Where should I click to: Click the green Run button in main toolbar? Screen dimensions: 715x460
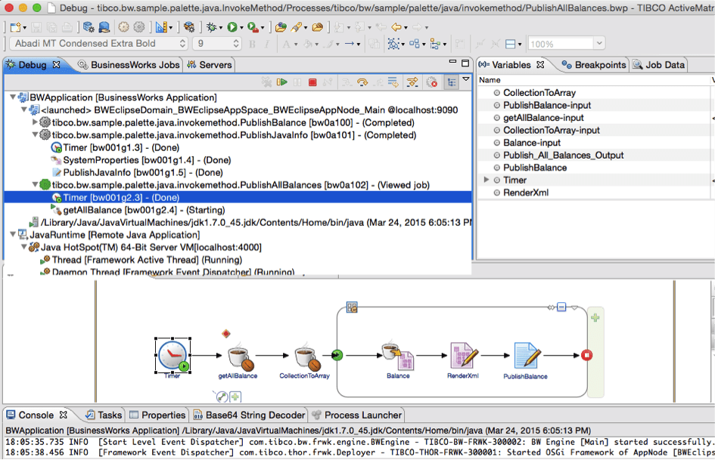pyautogui.click(x=232, y=27)
